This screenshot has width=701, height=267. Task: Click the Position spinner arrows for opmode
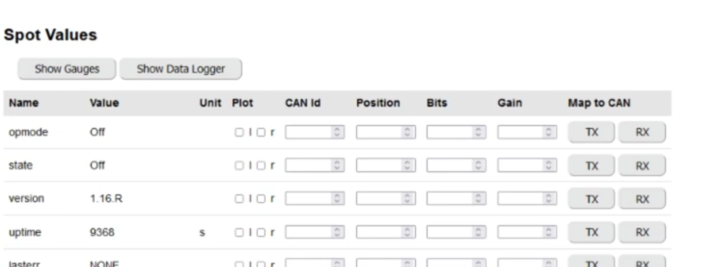[x=408, y=133]
